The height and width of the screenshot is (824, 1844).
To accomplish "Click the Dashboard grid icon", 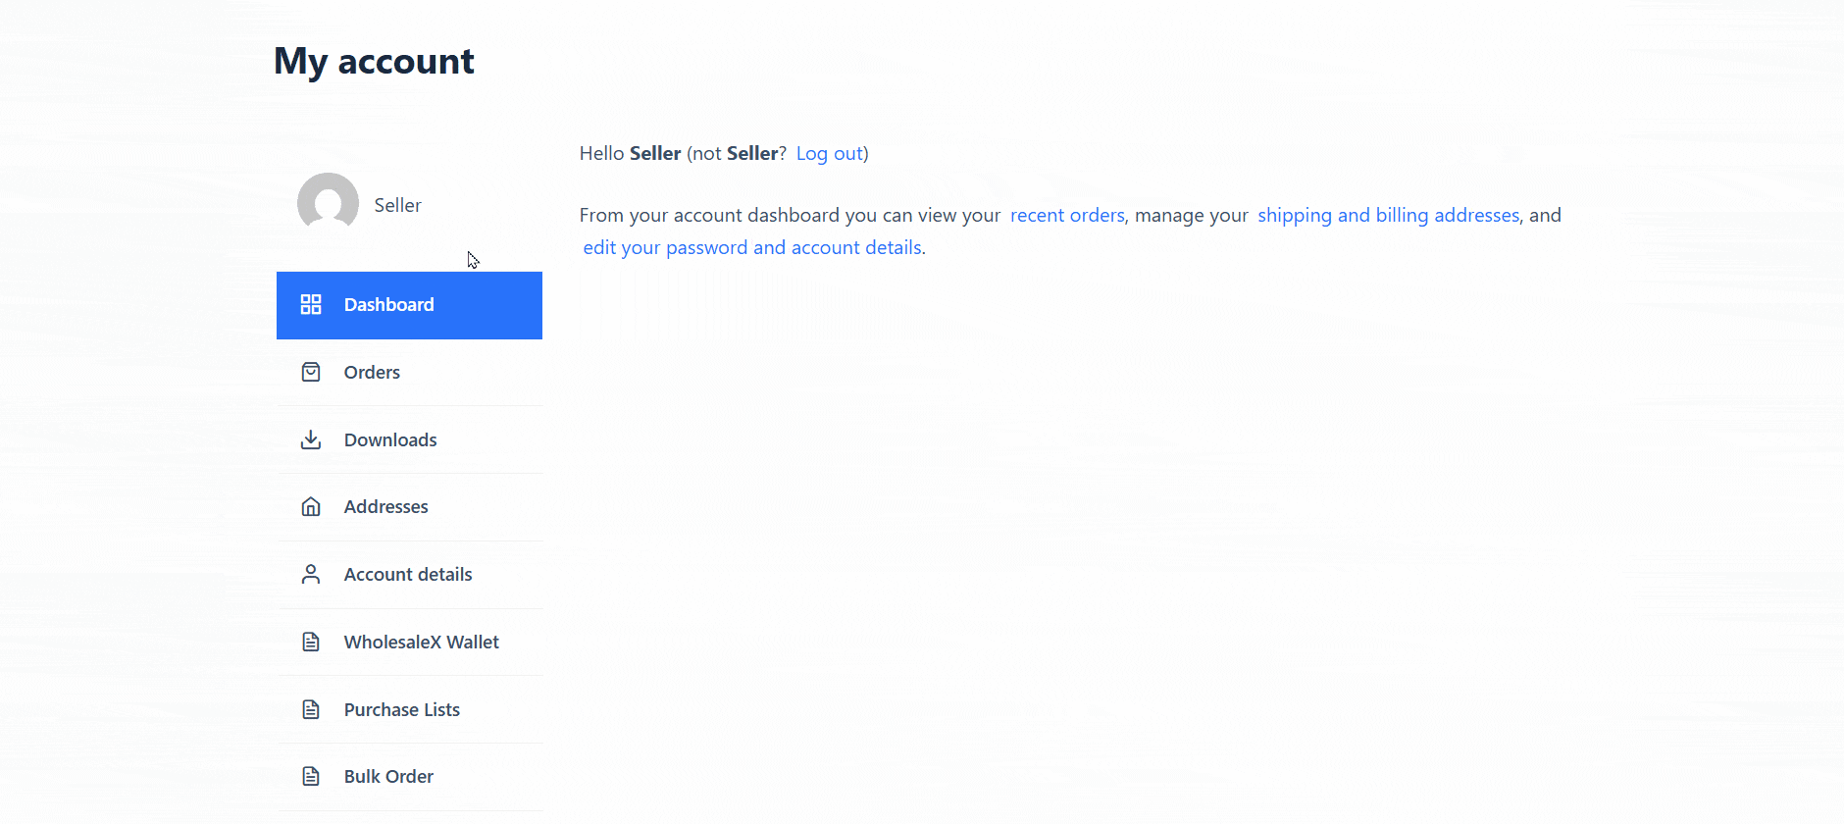I will pyautogui.click(x=311, y=305).
